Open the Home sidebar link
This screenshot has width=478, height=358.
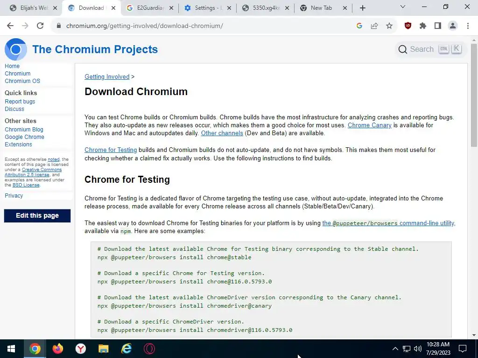click(x=12, y=66)
